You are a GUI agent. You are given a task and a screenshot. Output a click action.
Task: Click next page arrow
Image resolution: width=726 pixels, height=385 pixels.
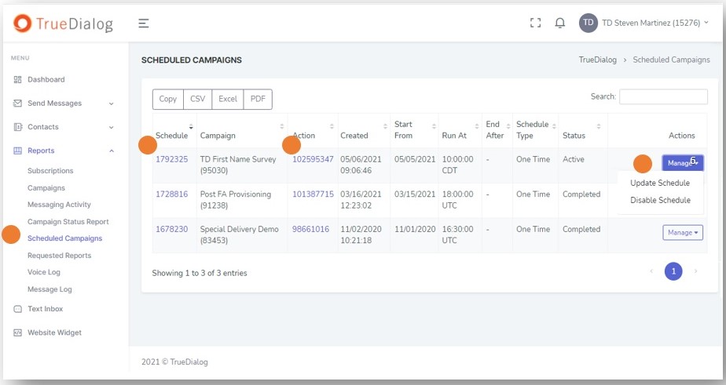click(x=695, y=271)
